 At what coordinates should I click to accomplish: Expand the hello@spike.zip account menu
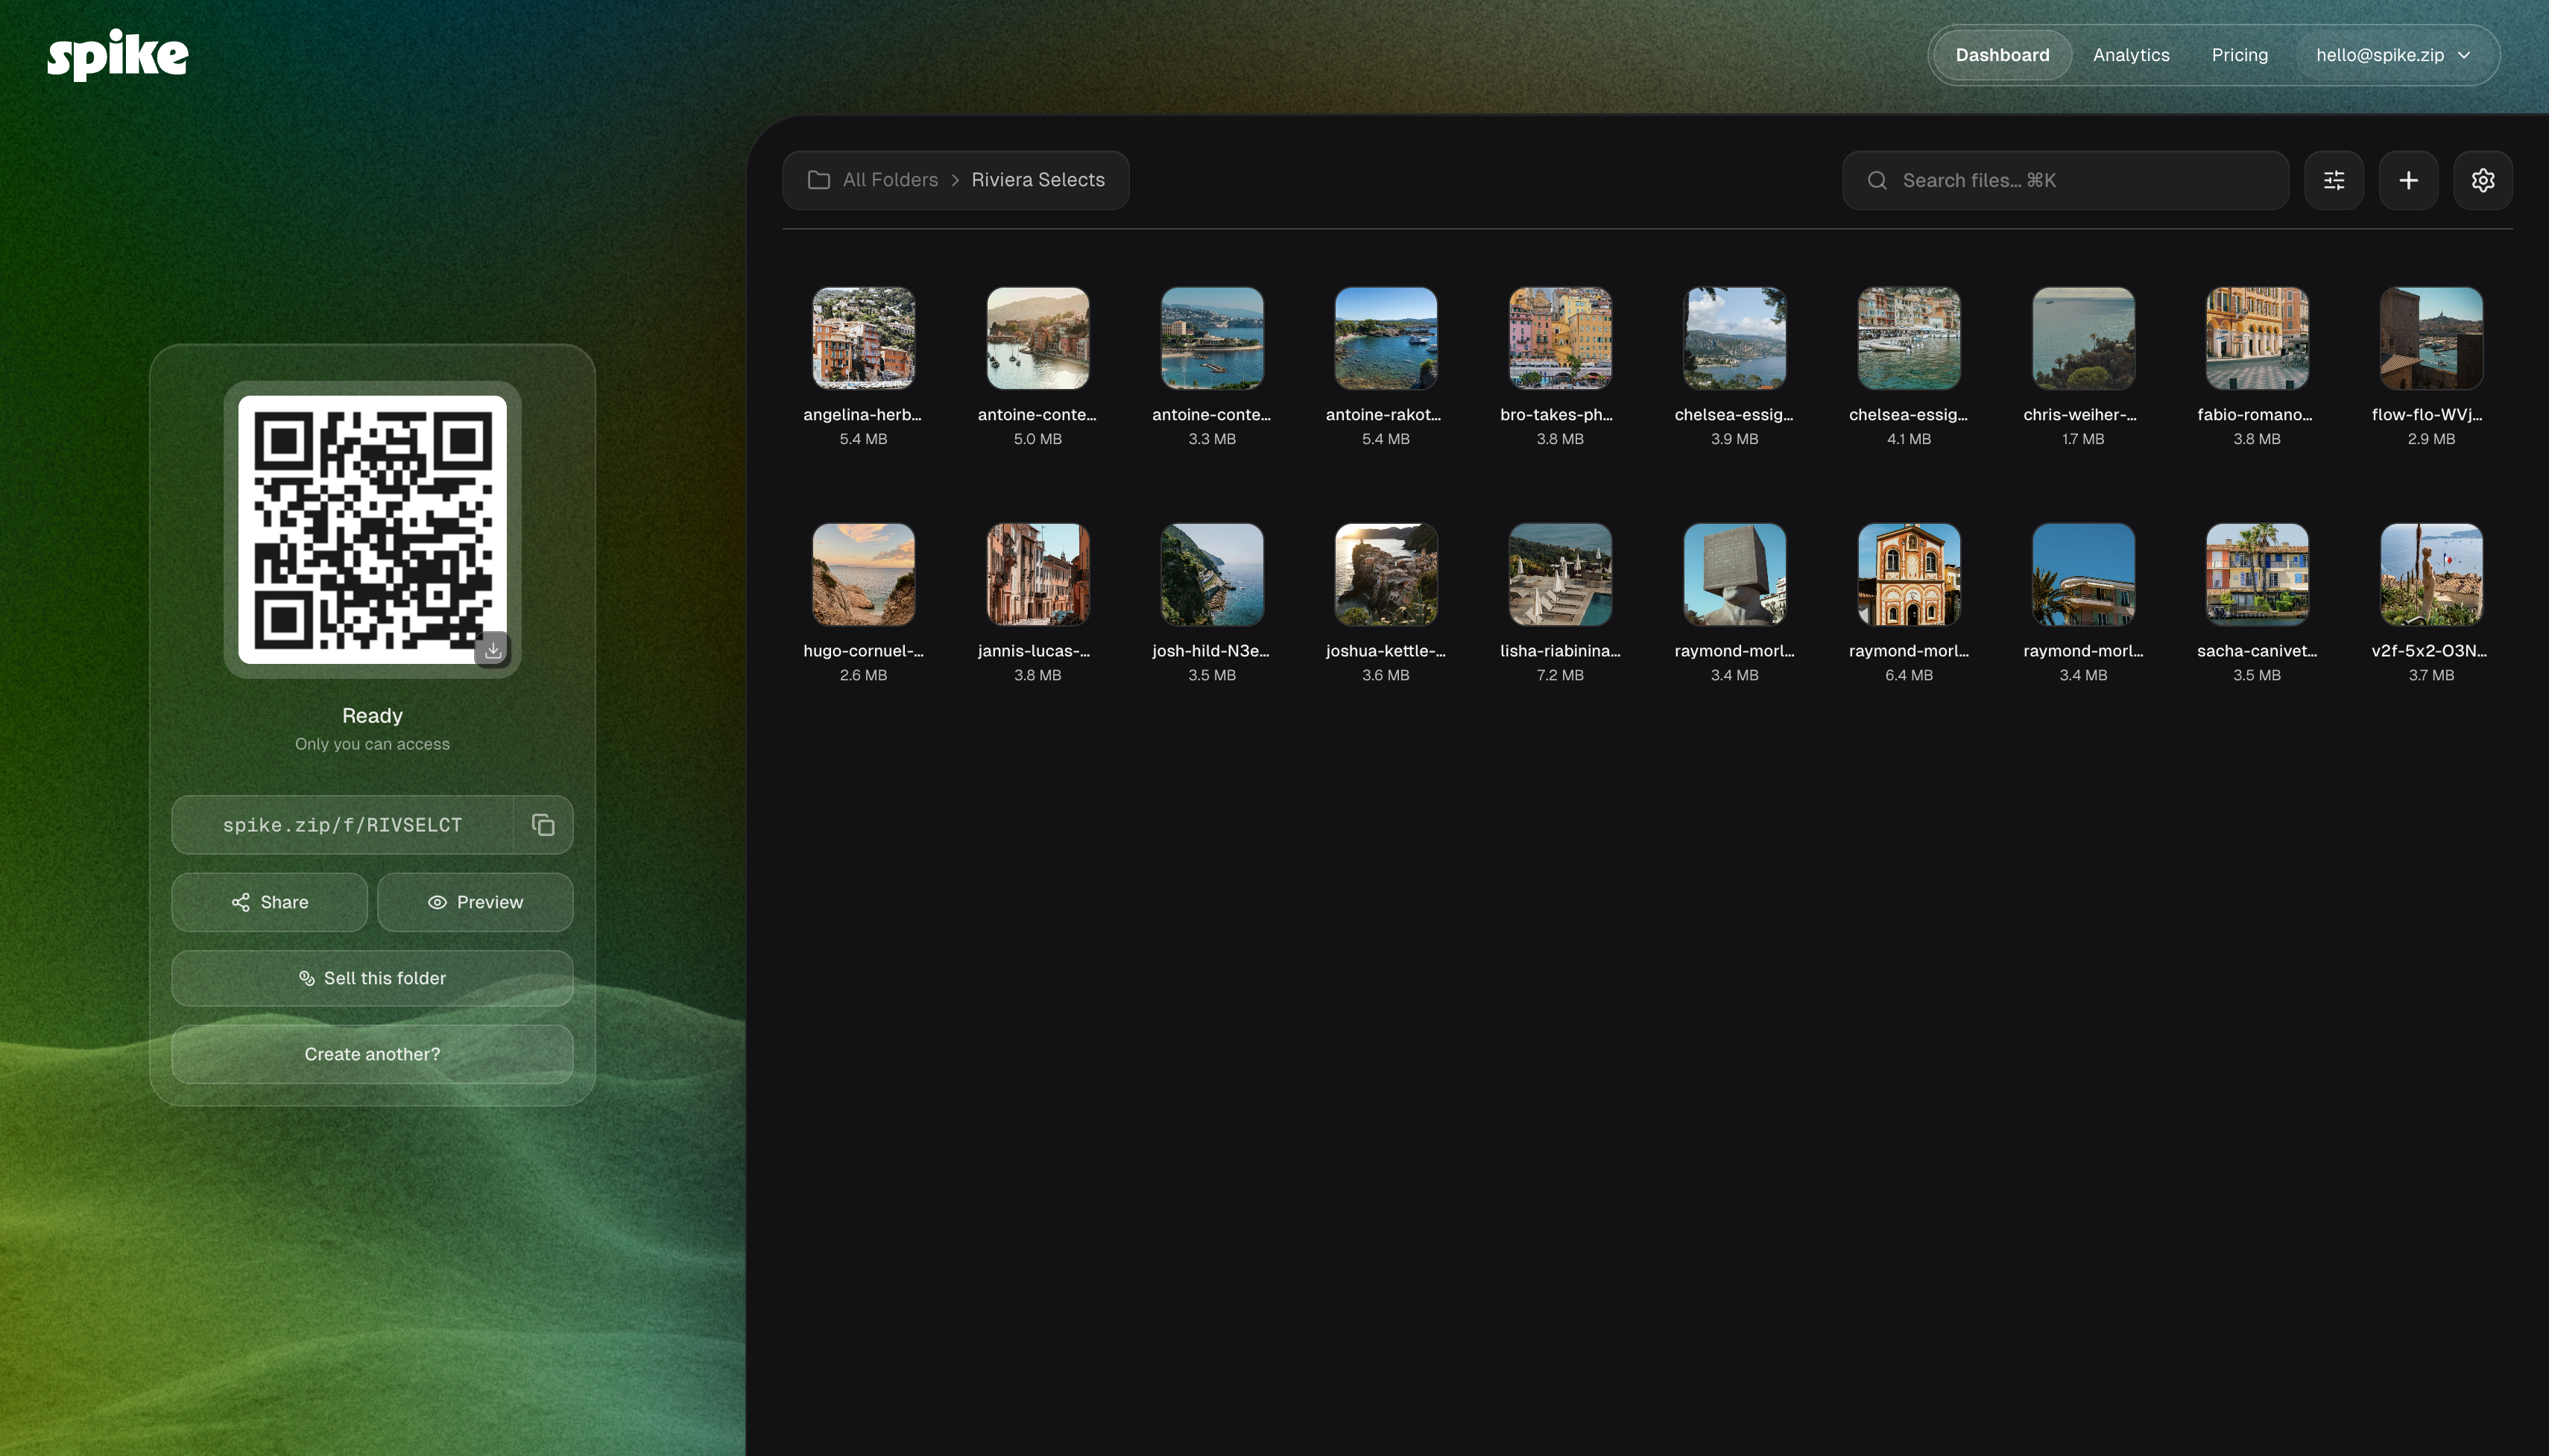pyautogui.click(x=2393, y=55)
